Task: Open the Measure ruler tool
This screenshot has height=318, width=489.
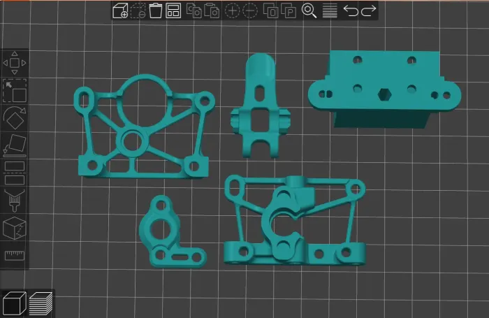Action: [x=15, y=254]
